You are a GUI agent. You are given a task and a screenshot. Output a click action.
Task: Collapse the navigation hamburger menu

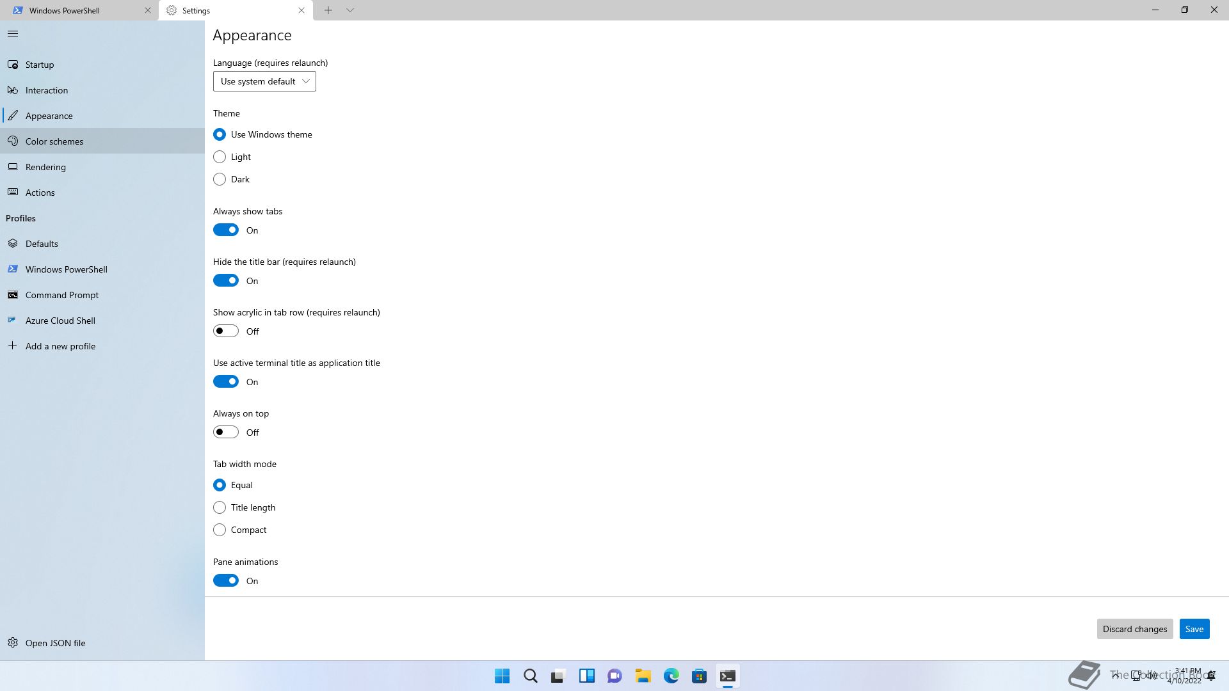(13, 34)
